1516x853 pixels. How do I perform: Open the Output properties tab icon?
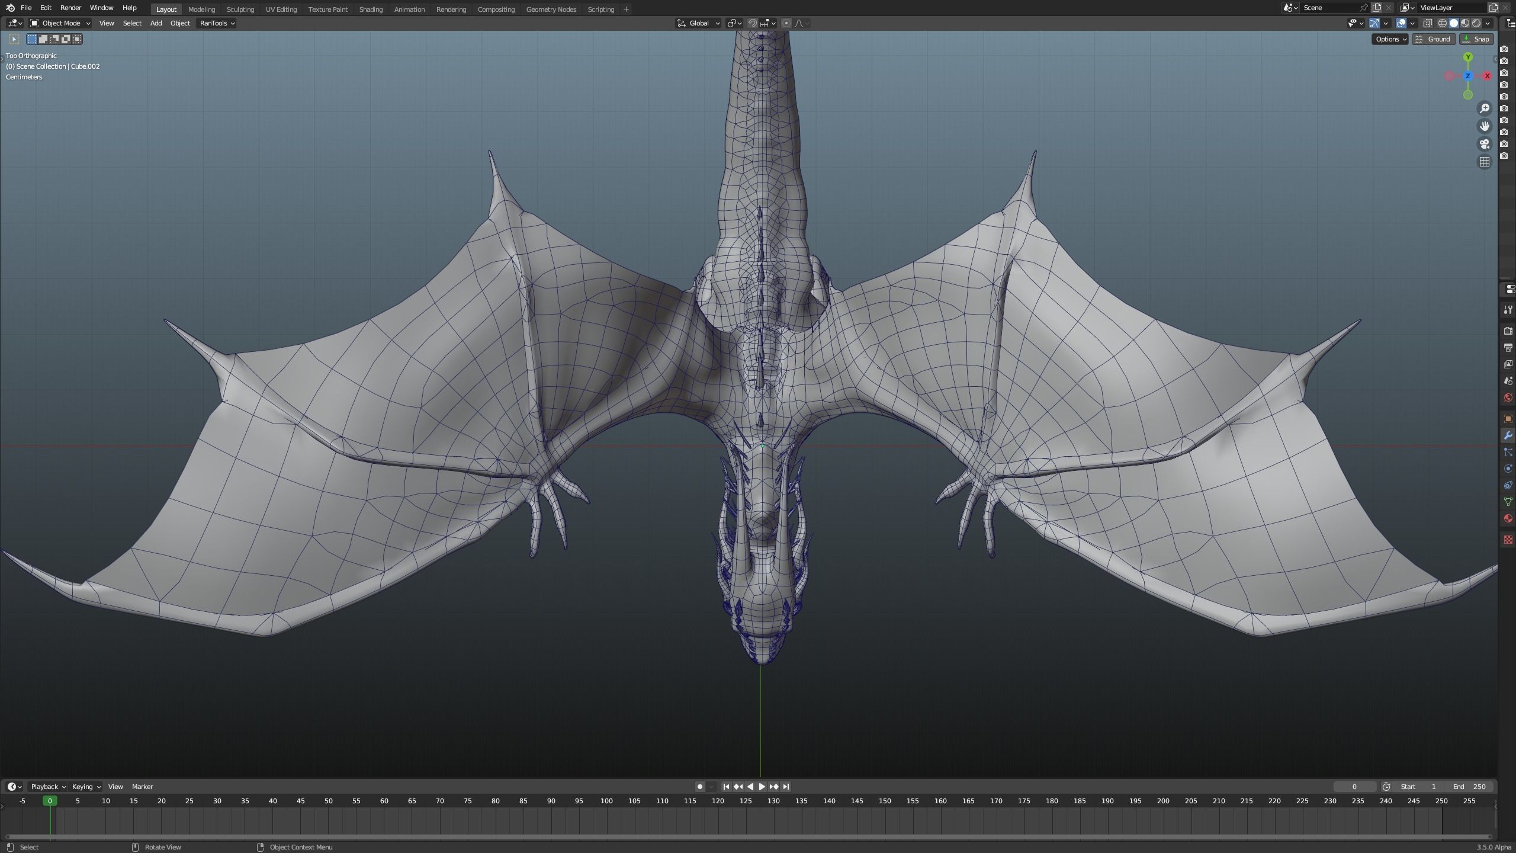1508,347
